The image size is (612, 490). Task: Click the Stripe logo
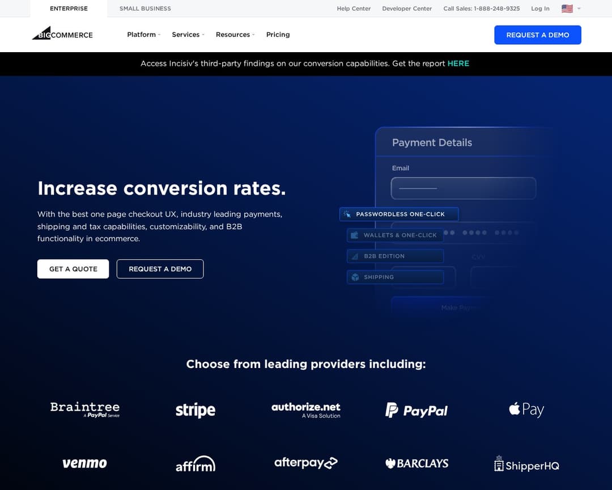coord(195,410)
